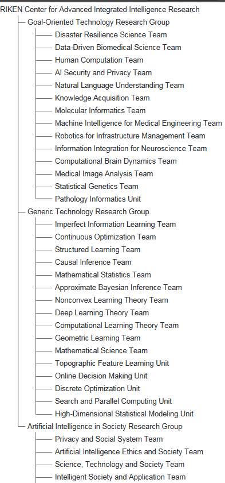Select Topographic Feature Learning Unit
This screenshot has height=483, width=225.
pos(112,363)
